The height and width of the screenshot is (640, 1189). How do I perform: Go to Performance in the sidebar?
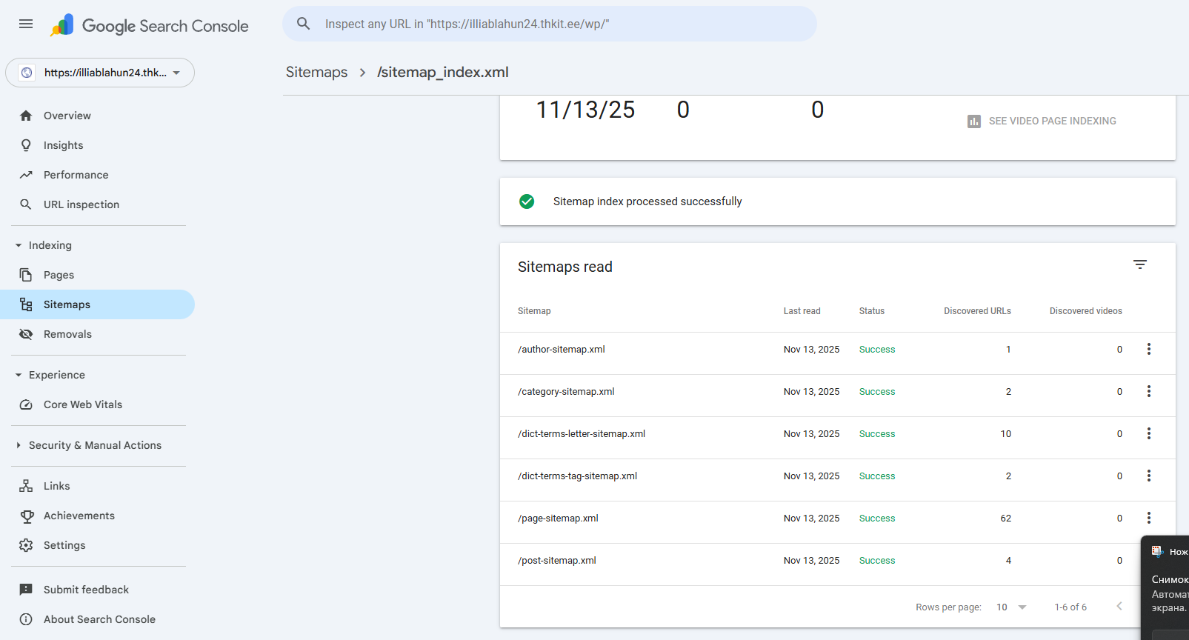(76, 175)
